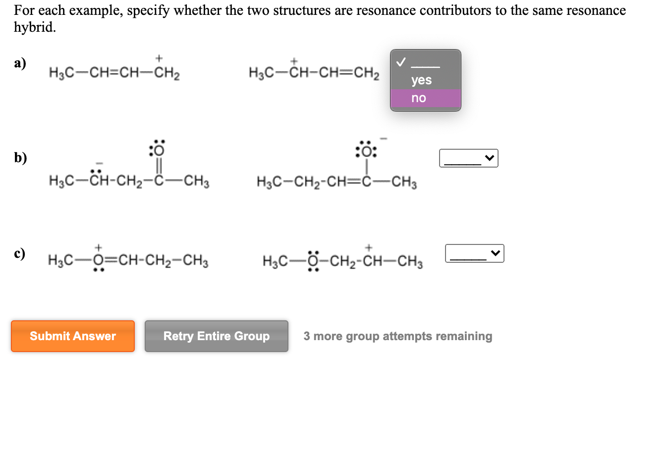Screen dimensions: 671x475
Task: Select "yes" in the open answer dropdown
Action: pos(421,80)
